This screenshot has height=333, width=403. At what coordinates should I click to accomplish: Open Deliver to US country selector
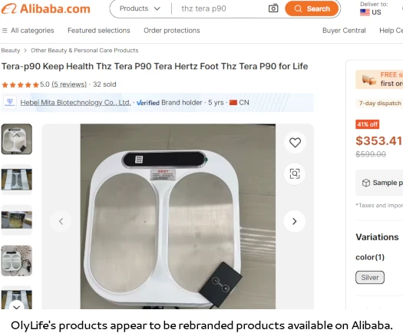coord(373,8)
